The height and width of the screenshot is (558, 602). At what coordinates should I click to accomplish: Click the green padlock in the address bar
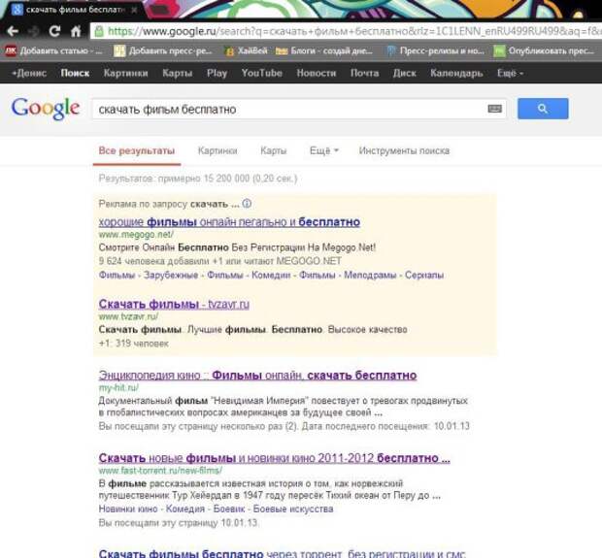(99, 31)
